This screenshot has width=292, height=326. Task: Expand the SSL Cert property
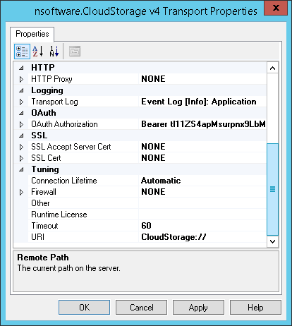[x=21, y=158]
